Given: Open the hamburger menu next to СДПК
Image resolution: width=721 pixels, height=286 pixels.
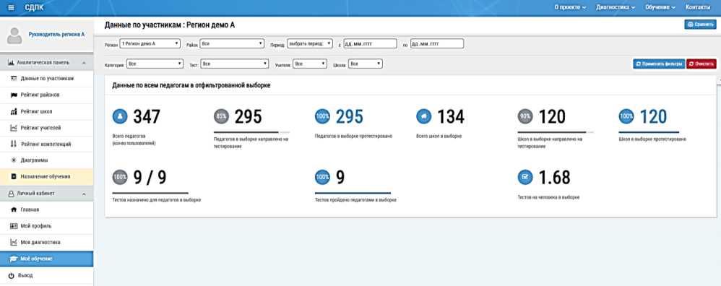Looking at the screenshot, I should pyautogui.click(x=12, y=7).
